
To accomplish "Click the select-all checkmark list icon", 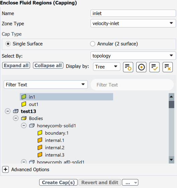I will click(x=154, y=67).
